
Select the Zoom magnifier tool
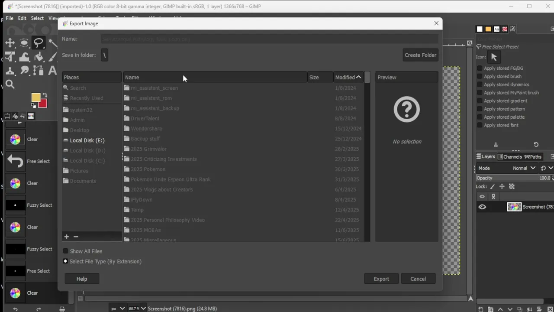pyautogui.click(x=10, y=84)
